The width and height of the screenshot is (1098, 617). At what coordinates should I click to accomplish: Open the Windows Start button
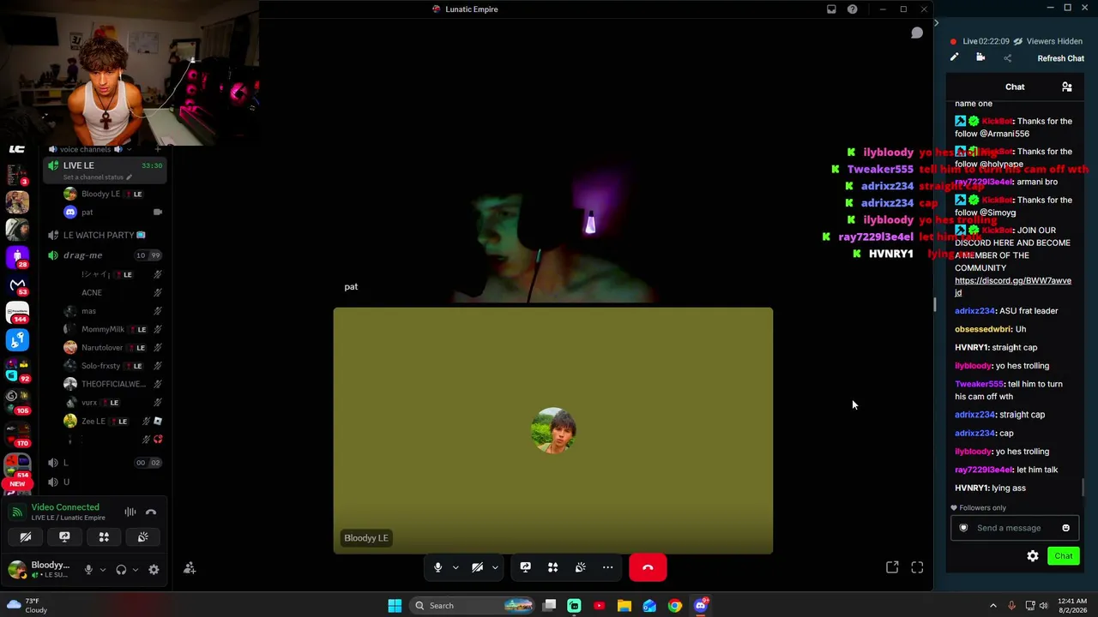click(395, 606)
